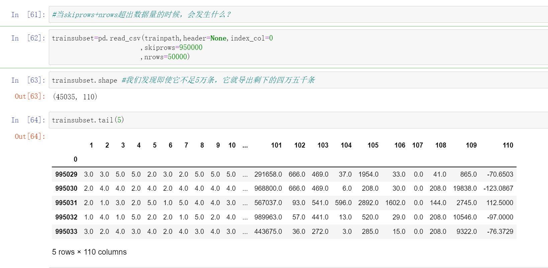The image size is (548, 268).
Task: Click the read_csv code cell In [62]
Action: [298, 47]
